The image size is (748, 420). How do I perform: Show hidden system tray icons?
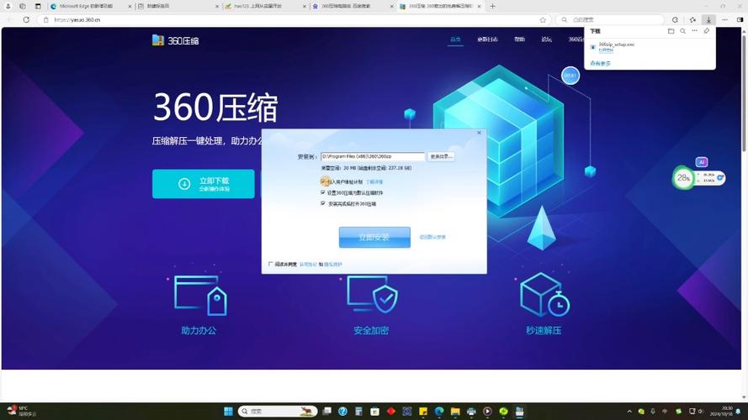tap(629, 412)
